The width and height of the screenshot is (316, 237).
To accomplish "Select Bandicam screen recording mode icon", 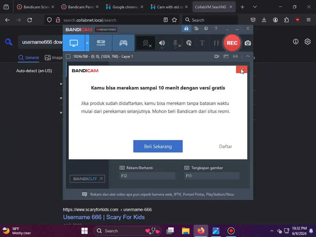I will click(x=74, y=43).
